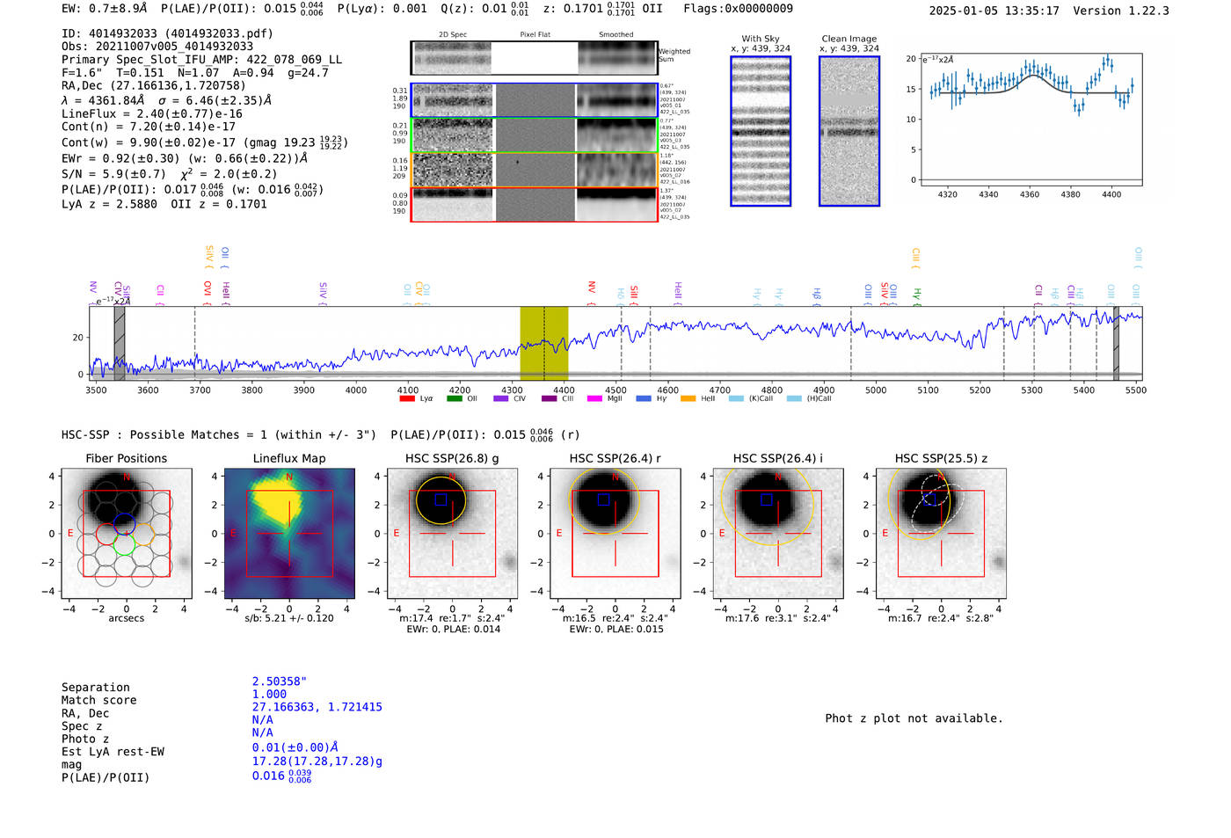Image resolution: width=1231 pixels, height=838 pixels.
Task: Click the timestamp 2025-01-05 13:35:17
Action: click(994, 11)
